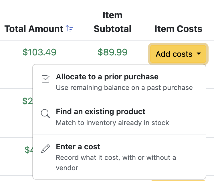The image size is (214, 181).
Task: Click the Item Costs column header
Action: (178, 29)
